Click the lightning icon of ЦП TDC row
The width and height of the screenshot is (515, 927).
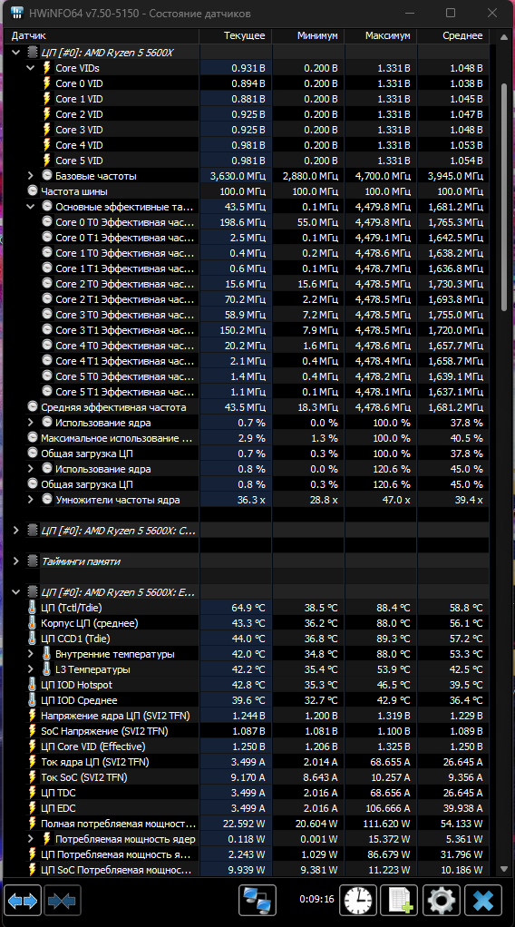point(33,792)
